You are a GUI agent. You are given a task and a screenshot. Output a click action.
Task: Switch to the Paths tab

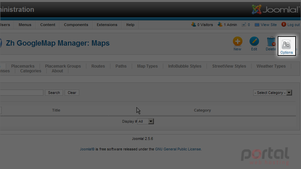click(x=121, y=66)
